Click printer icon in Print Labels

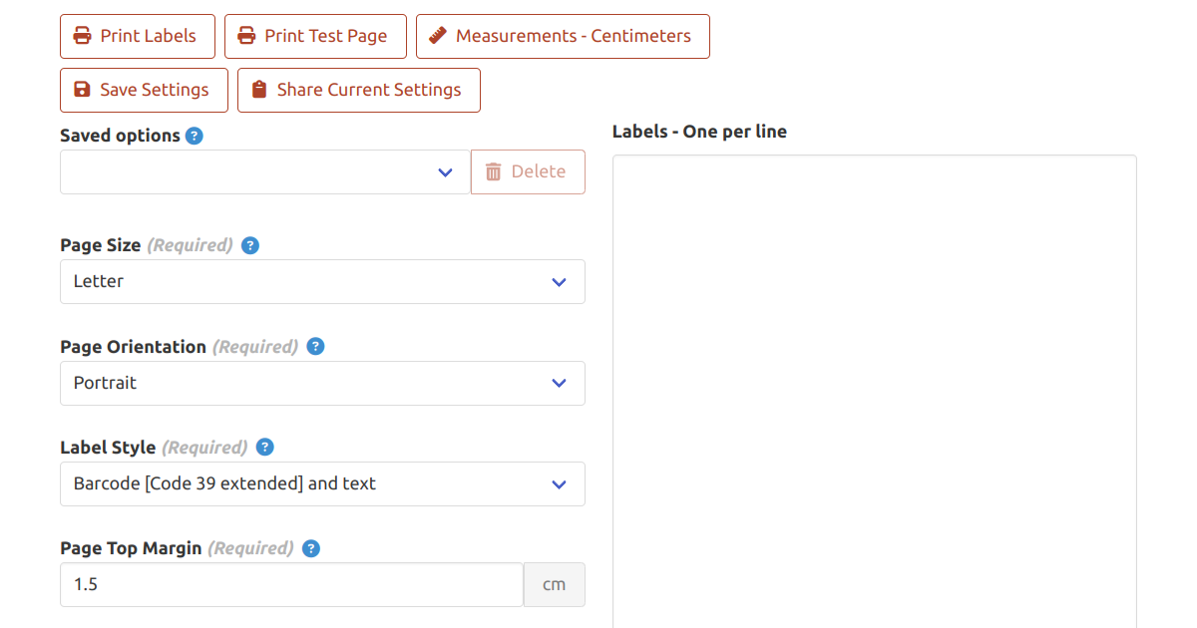click(83, 36)
